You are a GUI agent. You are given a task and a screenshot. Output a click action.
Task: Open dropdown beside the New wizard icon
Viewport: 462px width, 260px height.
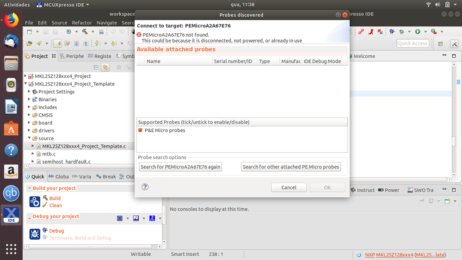click(37, 31)
